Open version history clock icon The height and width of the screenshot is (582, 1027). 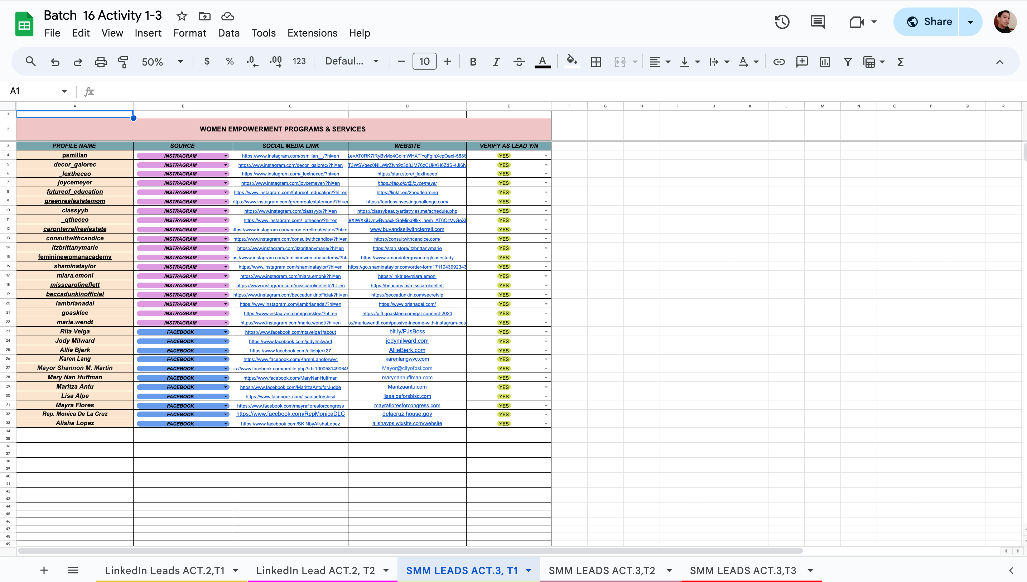coord(782,21)
